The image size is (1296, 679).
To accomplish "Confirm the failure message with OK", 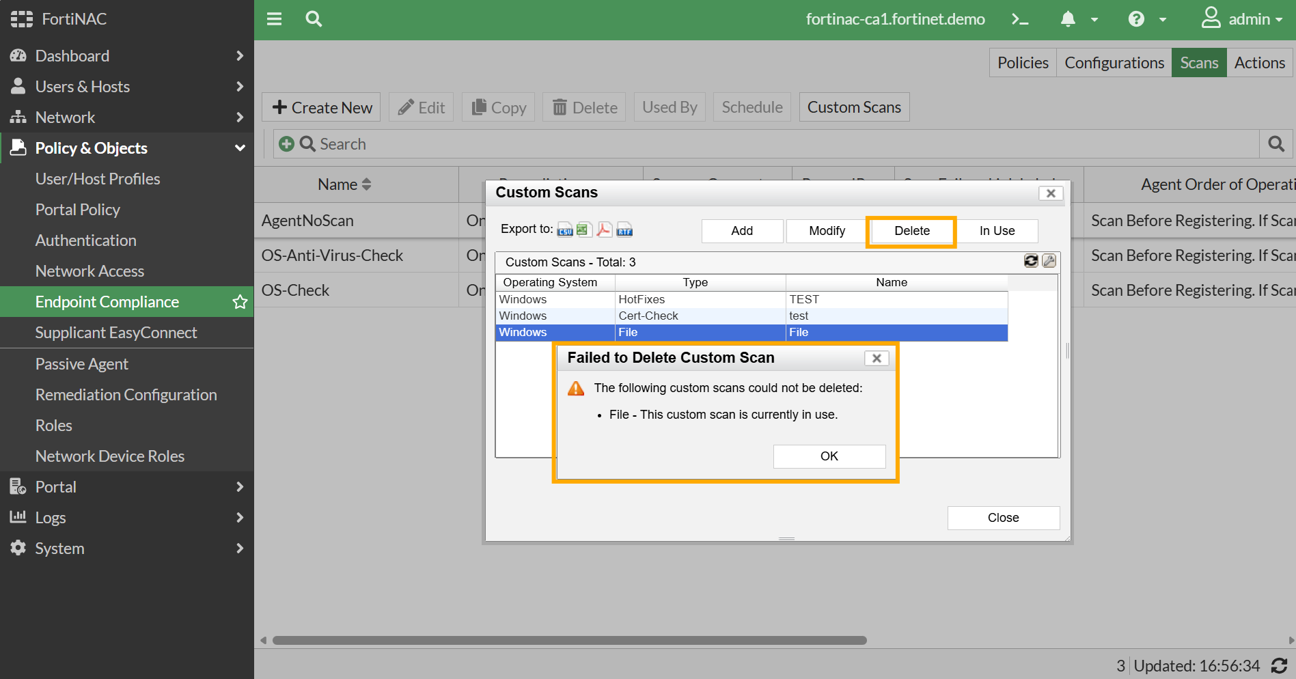I will 829,456.
